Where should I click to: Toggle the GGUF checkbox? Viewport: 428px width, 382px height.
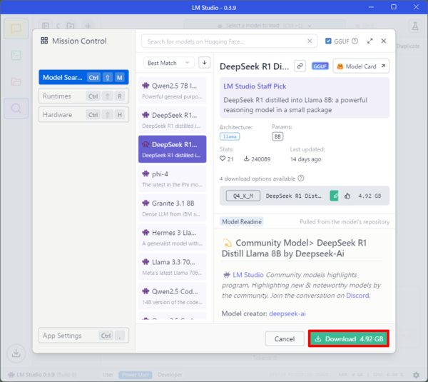click(x=328, y=41)
